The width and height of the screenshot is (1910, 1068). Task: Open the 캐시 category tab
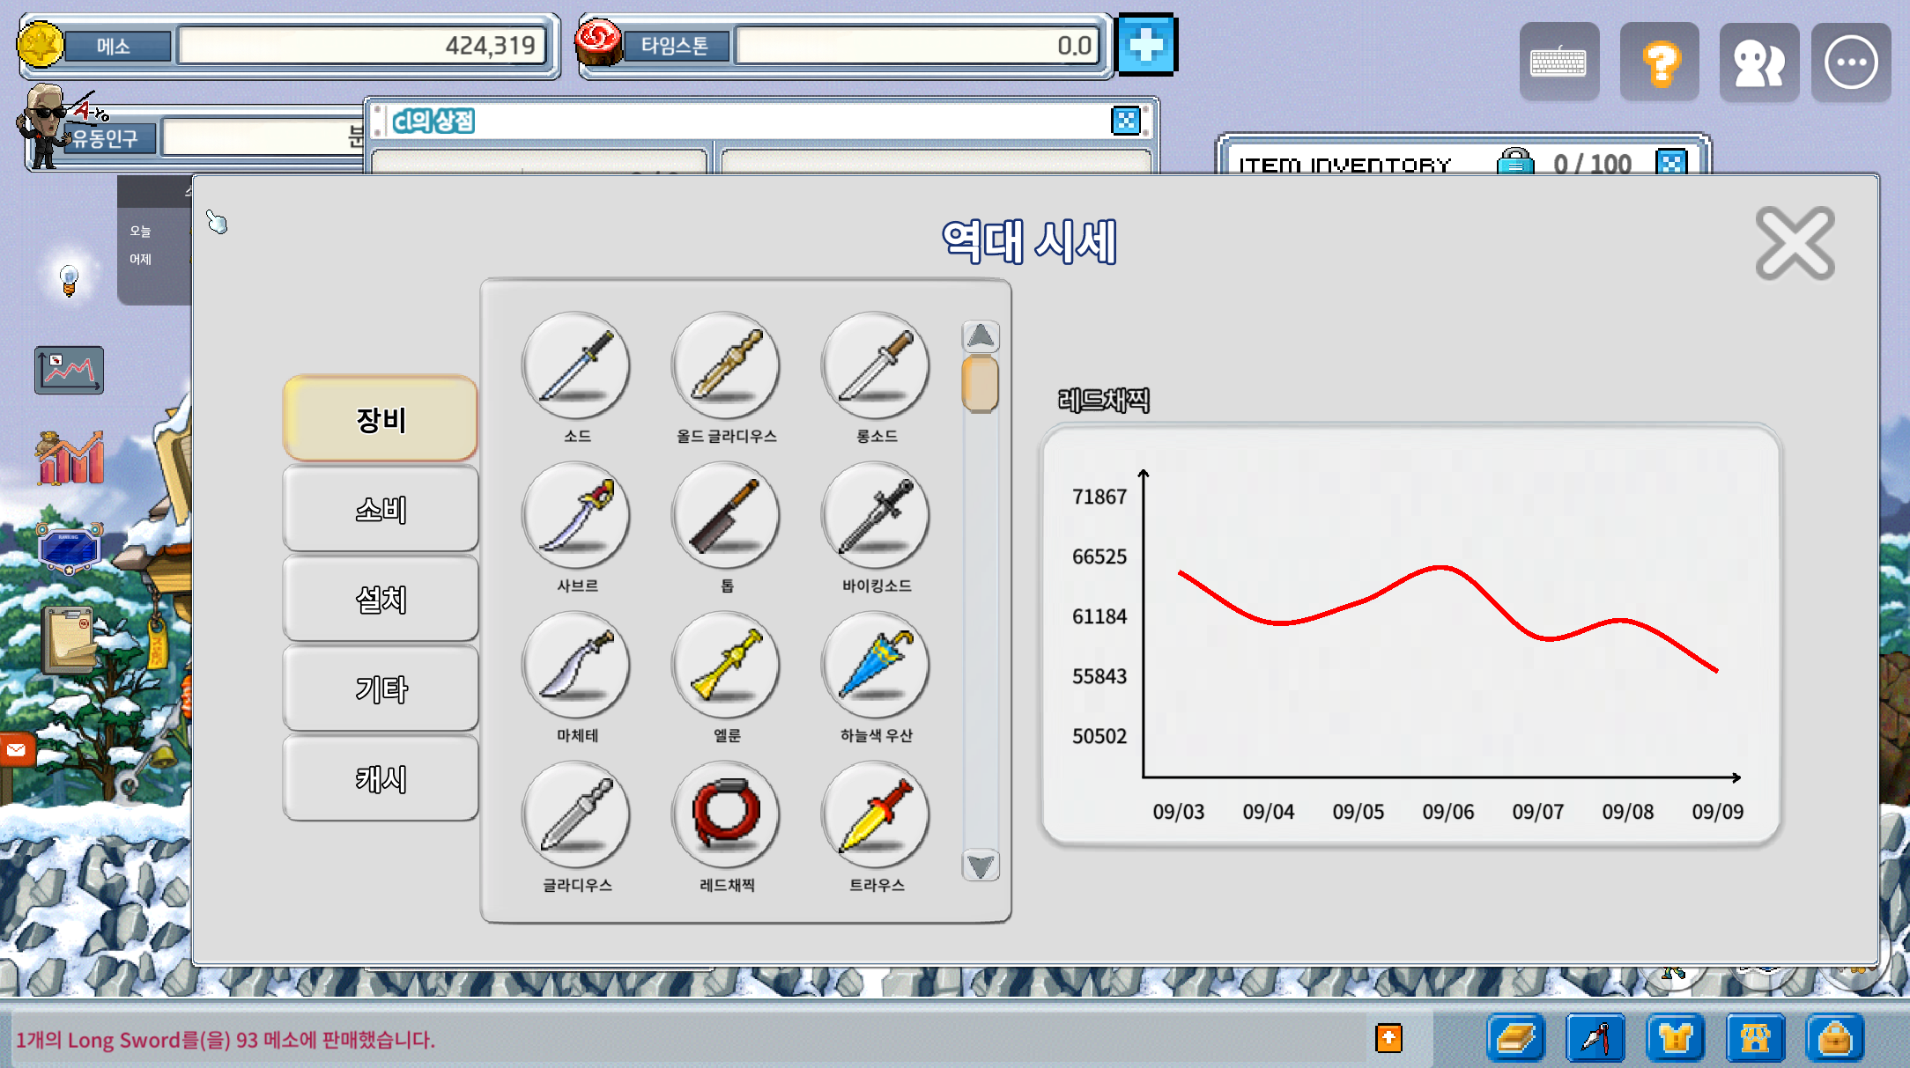pyautogui.click(x=381, y=779)
